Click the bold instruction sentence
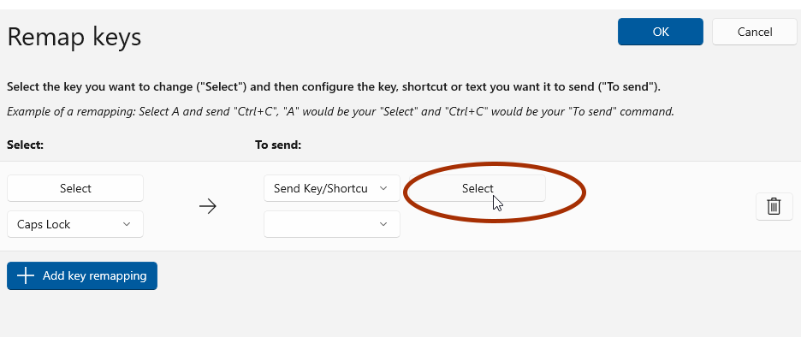 click(334, 86)
